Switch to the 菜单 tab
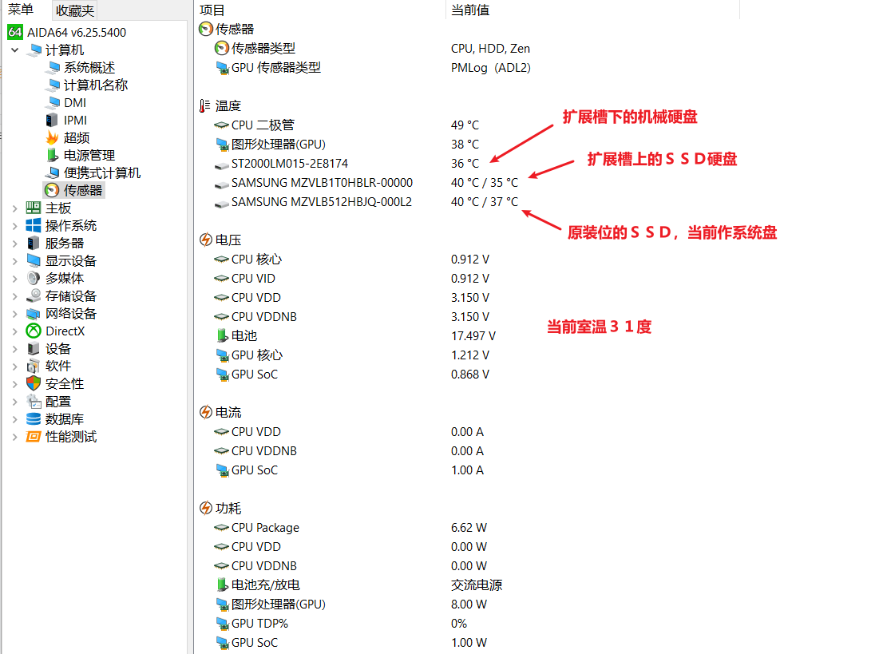The height and width of the screenshot is (654, 875). tap(21, 10)
